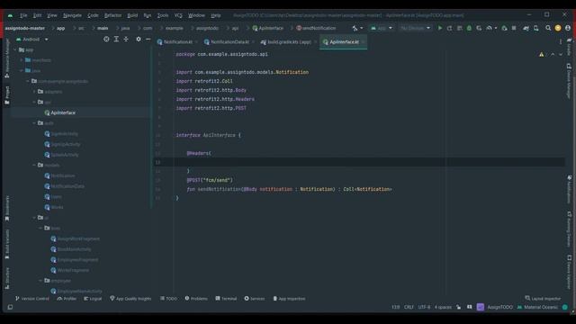Open the Gradle panel on right sidebar
The image size is (576, 324).
click(x=569, y=47)
